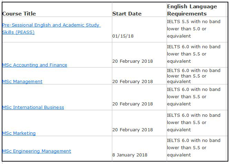Screen dimensions: 229x164
Task: Click the English Language Requirements header
Action: 192,10
